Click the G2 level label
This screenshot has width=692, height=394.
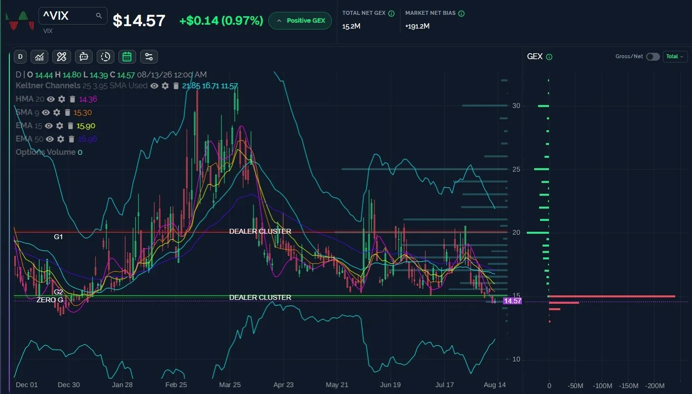pos(58,292)
